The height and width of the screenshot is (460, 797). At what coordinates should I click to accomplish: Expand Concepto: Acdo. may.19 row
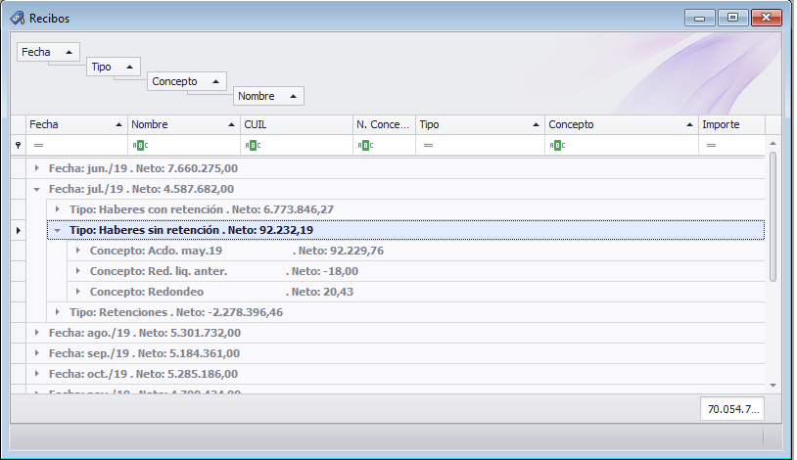point(78,251)
